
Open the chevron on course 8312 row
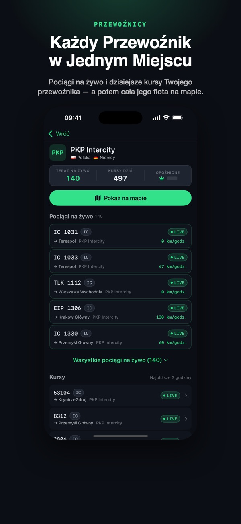(186, 419)
